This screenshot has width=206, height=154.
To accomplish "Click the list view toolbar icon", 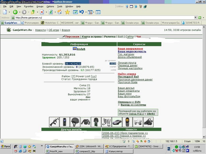I will [x=98, y=12].
